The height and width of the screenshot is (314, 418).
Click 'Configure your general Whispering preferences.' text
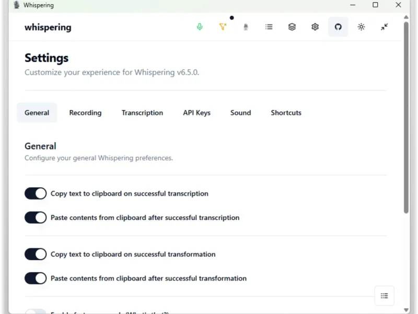[x=99, y=158]
